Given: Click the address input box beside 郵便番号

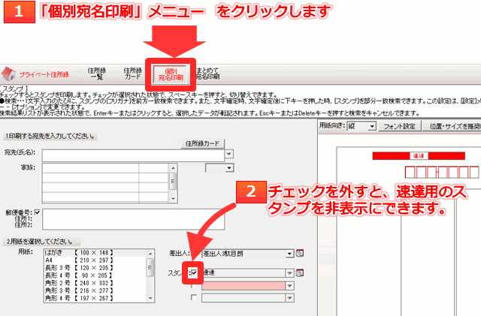Looking at the screenshot, I should [134, 219].
